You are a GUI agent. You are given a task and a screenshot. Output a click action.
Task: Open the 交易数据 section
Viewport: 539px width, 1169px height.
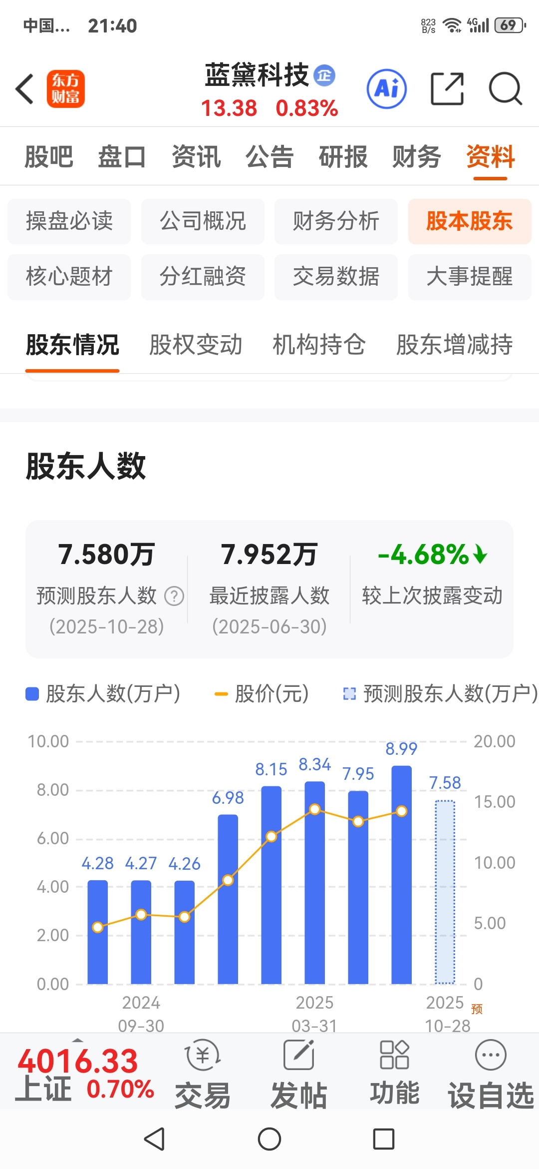(336, 277)
